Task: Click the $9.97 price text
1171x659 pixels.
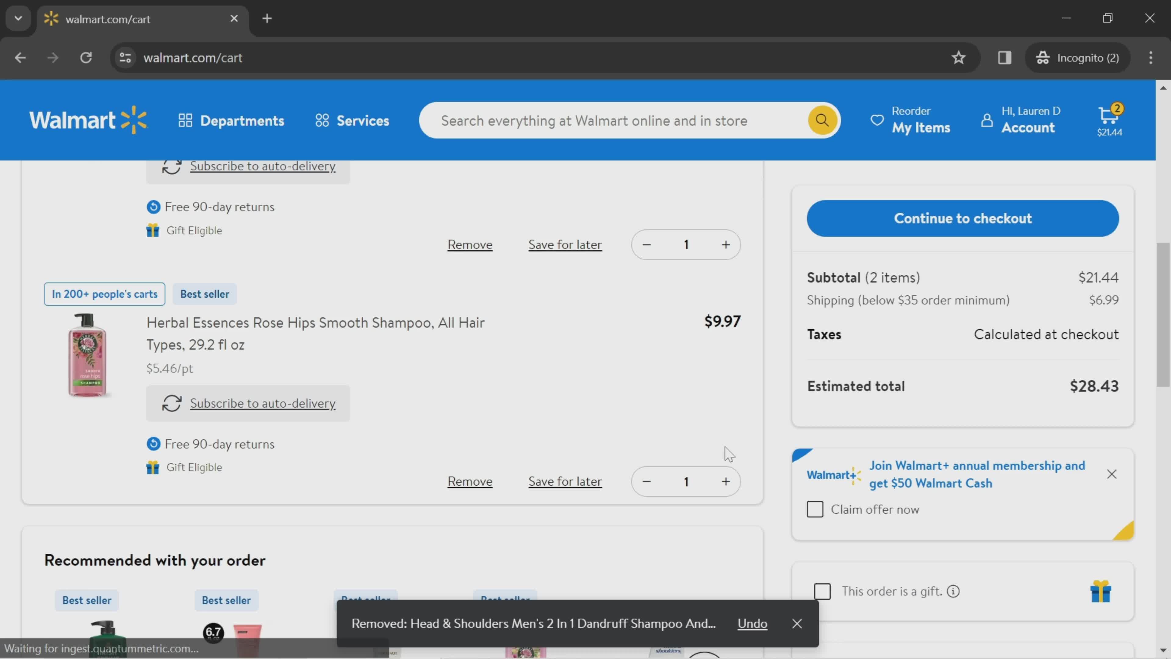Action: point(722,322)
